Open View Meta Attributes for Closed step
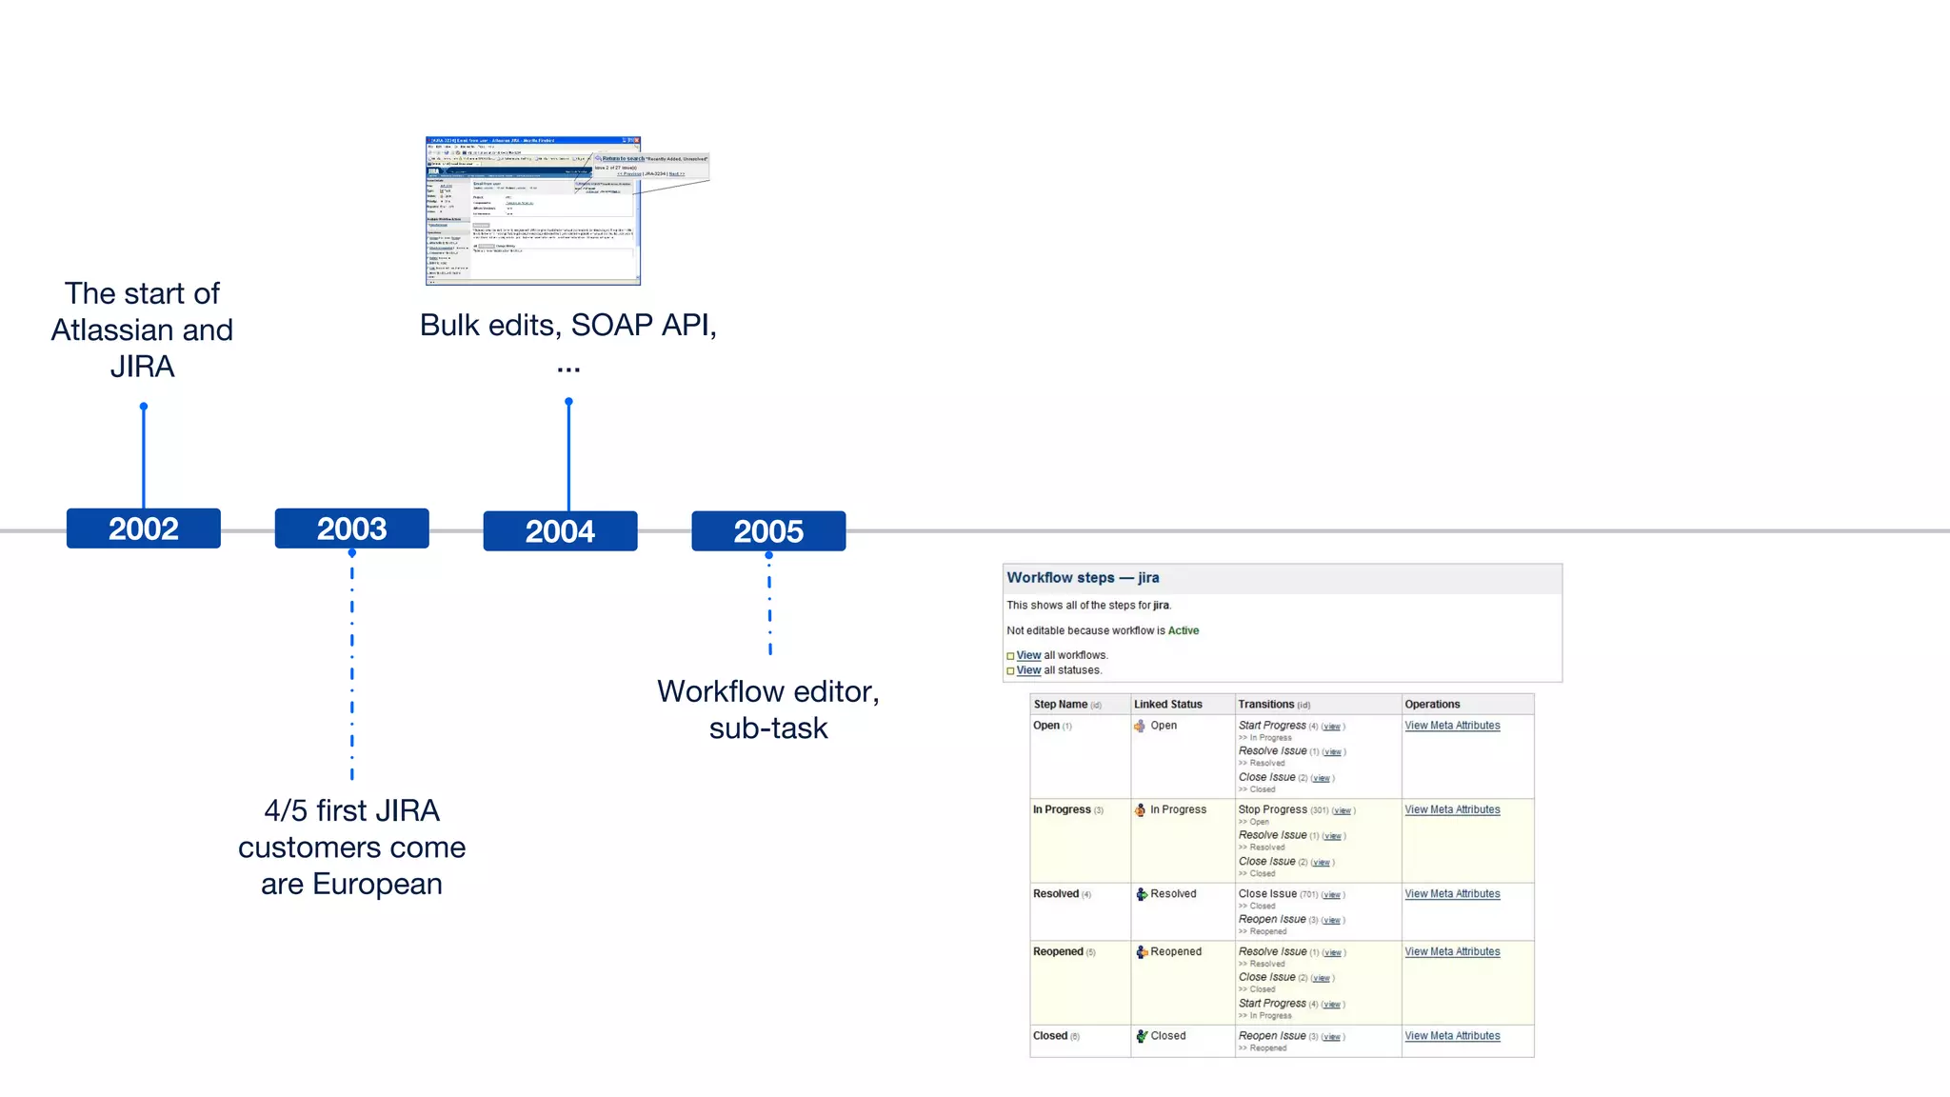Image resolution: width=1950 pixels, height=1097 pixels. coord(1452,1036)
